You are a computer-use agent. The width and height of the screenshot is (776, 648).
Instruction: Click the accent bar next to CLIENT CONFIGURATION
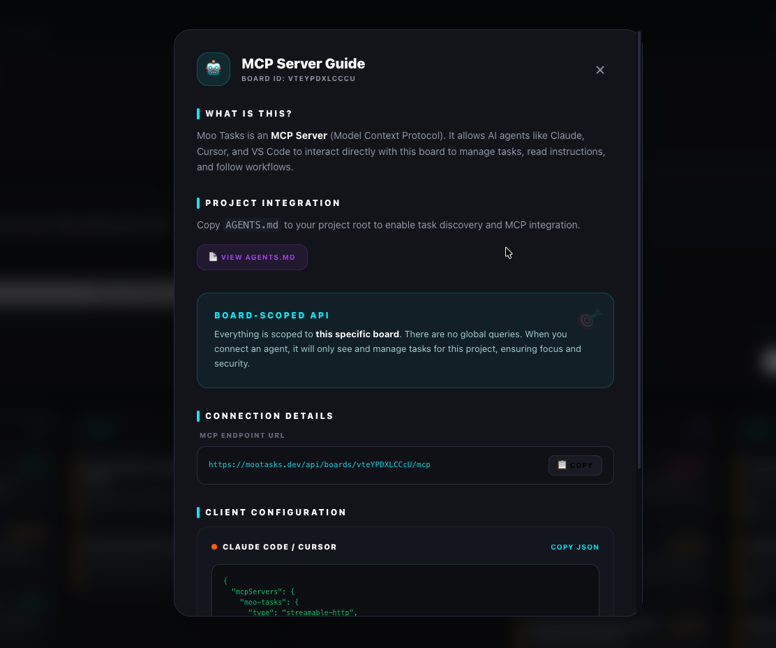(198, 512)
